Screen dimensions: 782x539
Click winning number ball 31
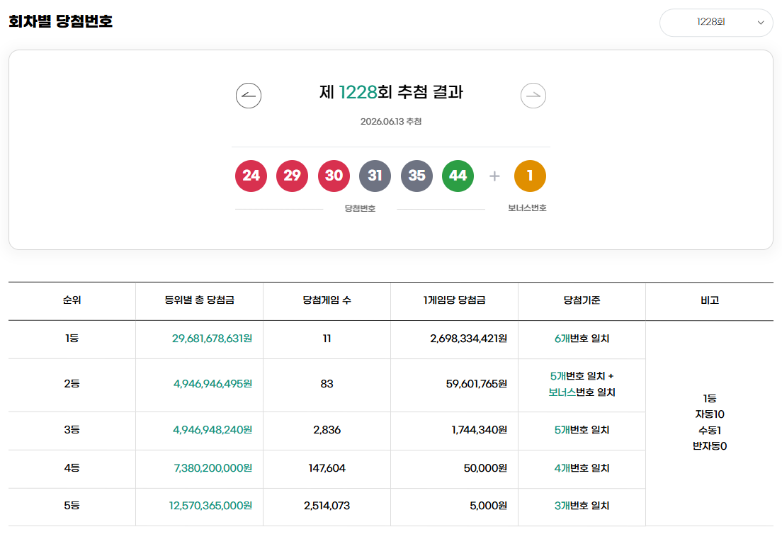(375, 176)
